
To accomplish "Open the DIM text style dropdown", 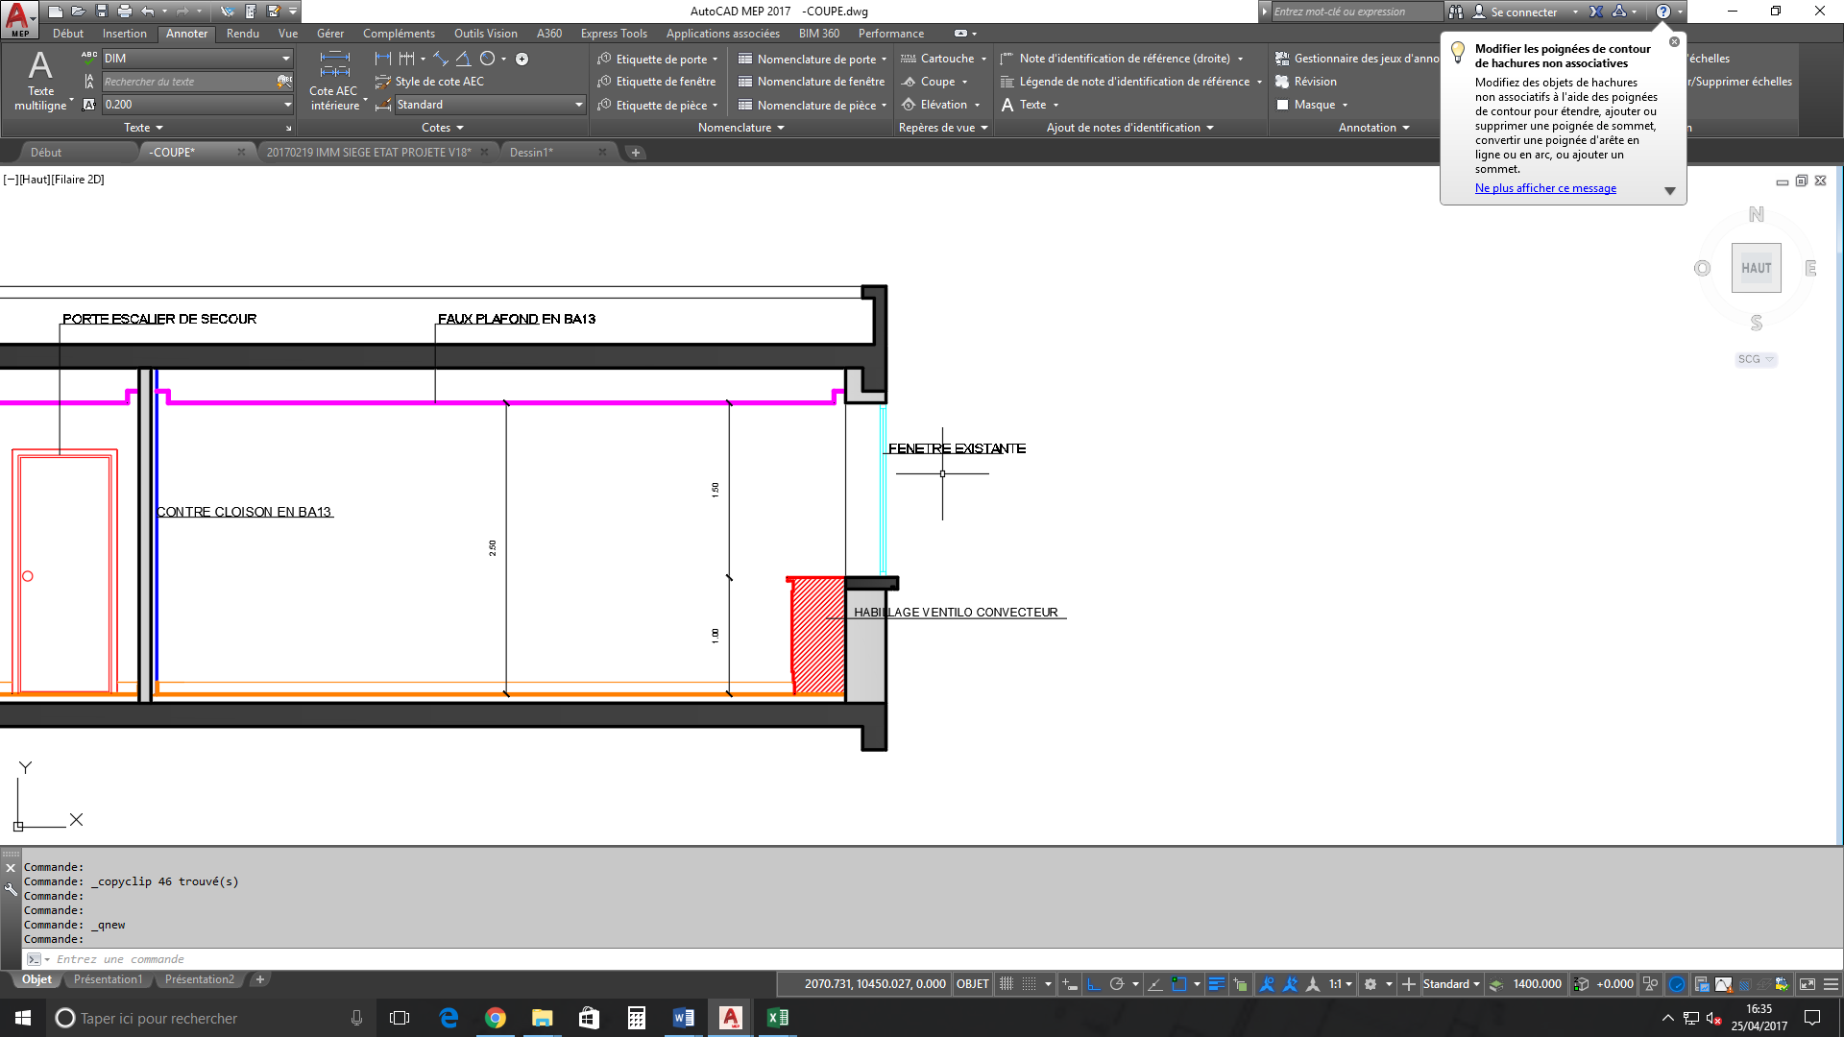I will coord(285,59).
